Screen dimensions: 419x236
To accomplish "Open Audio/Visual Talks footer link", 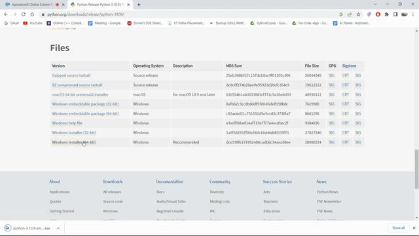I will click(x=171, y=201).
